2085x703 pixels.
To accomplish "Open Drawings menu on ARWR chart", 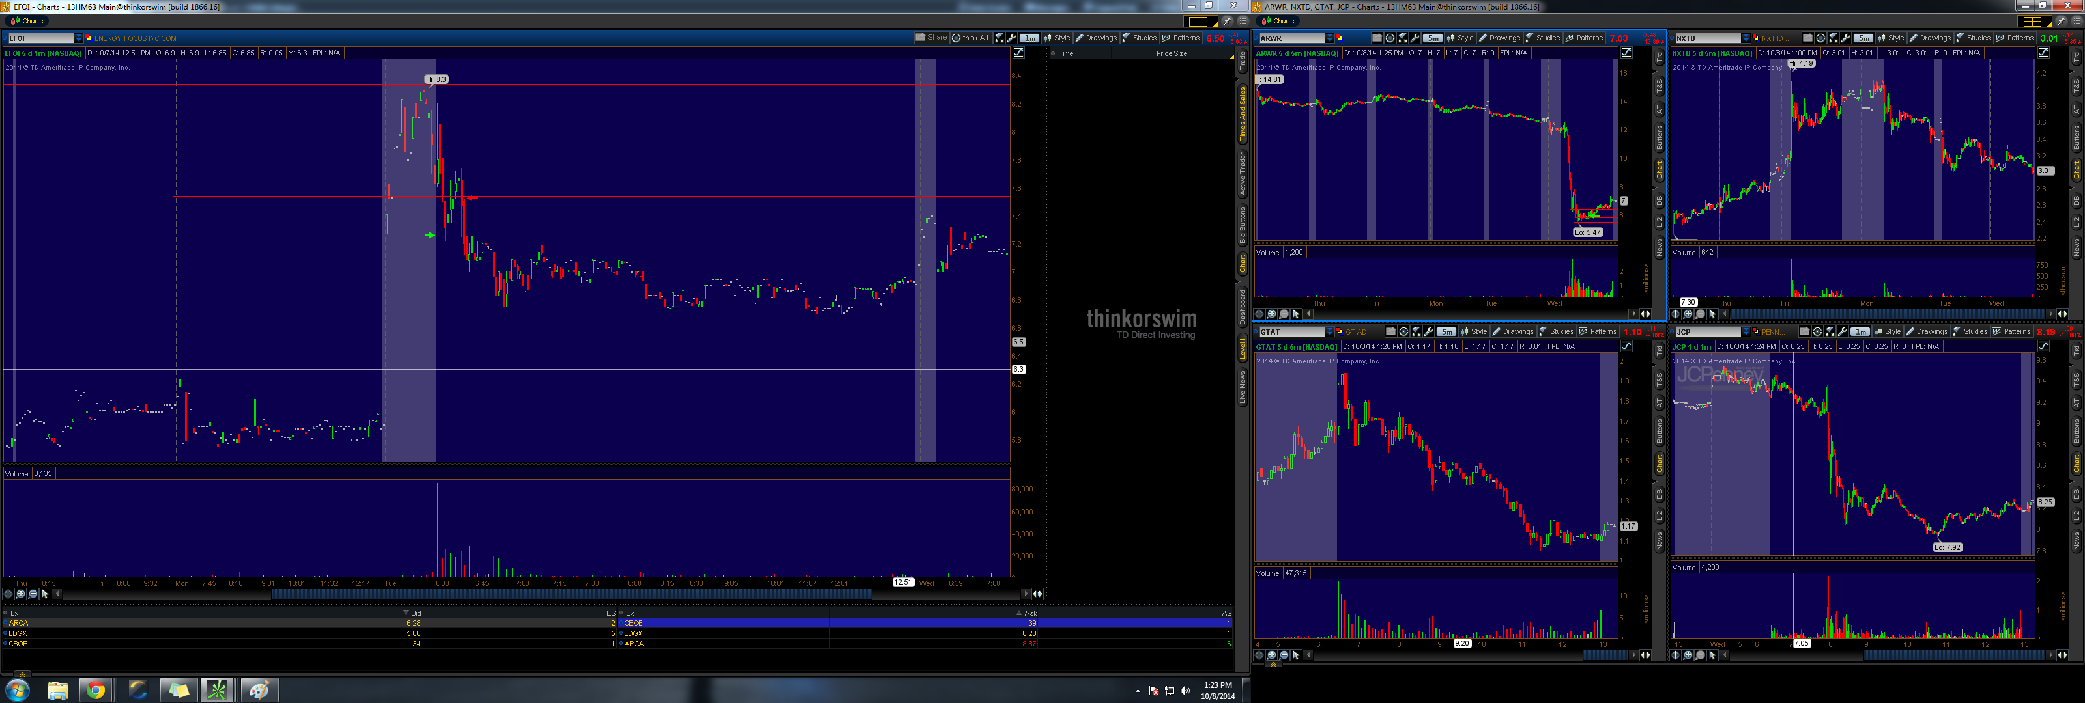I will point(1500,38).
